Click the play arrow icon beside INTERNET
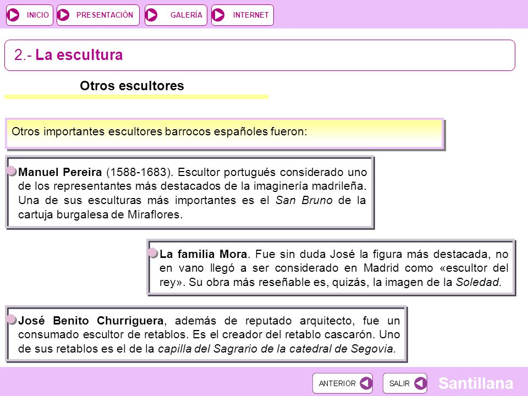This screenshot has width=528, height=396. click(x=218, y=15)
